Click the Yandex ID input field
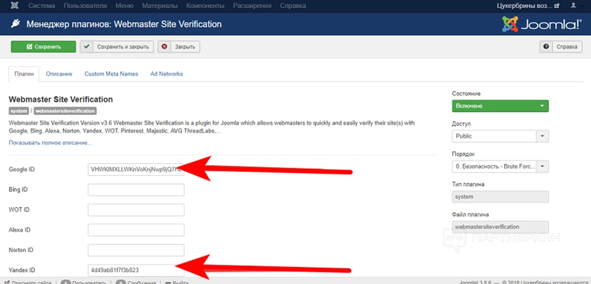 [136, 270]
